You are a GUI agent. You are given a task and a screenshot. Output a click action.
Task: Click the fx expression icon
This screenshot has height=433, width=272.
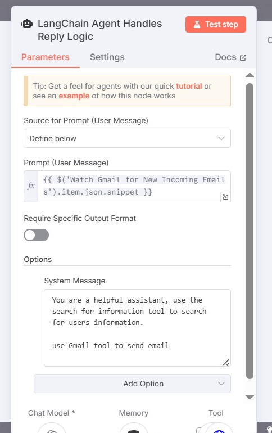click(x=31, y=186)
